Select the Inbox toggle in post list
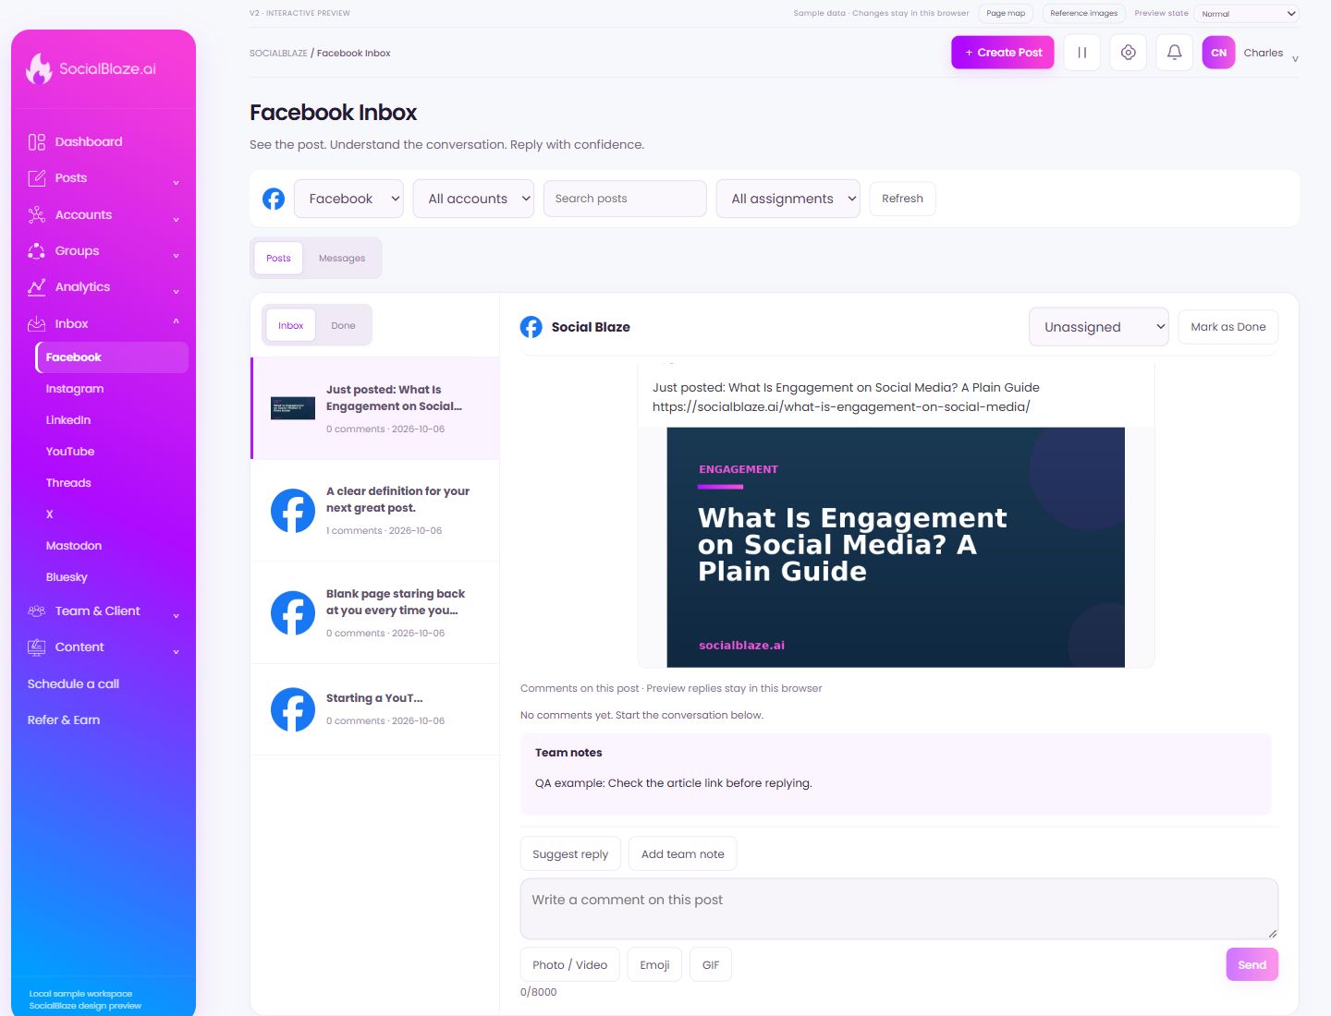 [291, 325]
